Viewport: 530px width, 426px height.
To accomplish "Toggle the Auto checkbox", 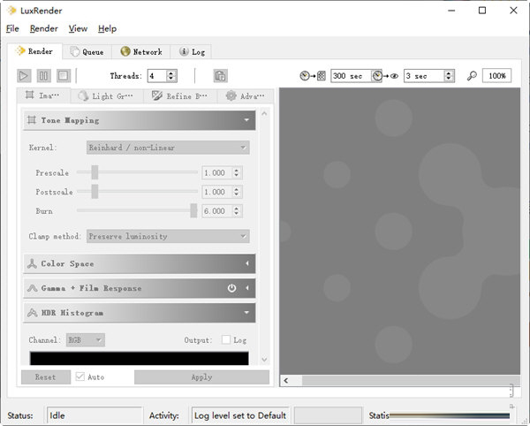I will click(x=80, y=377).
